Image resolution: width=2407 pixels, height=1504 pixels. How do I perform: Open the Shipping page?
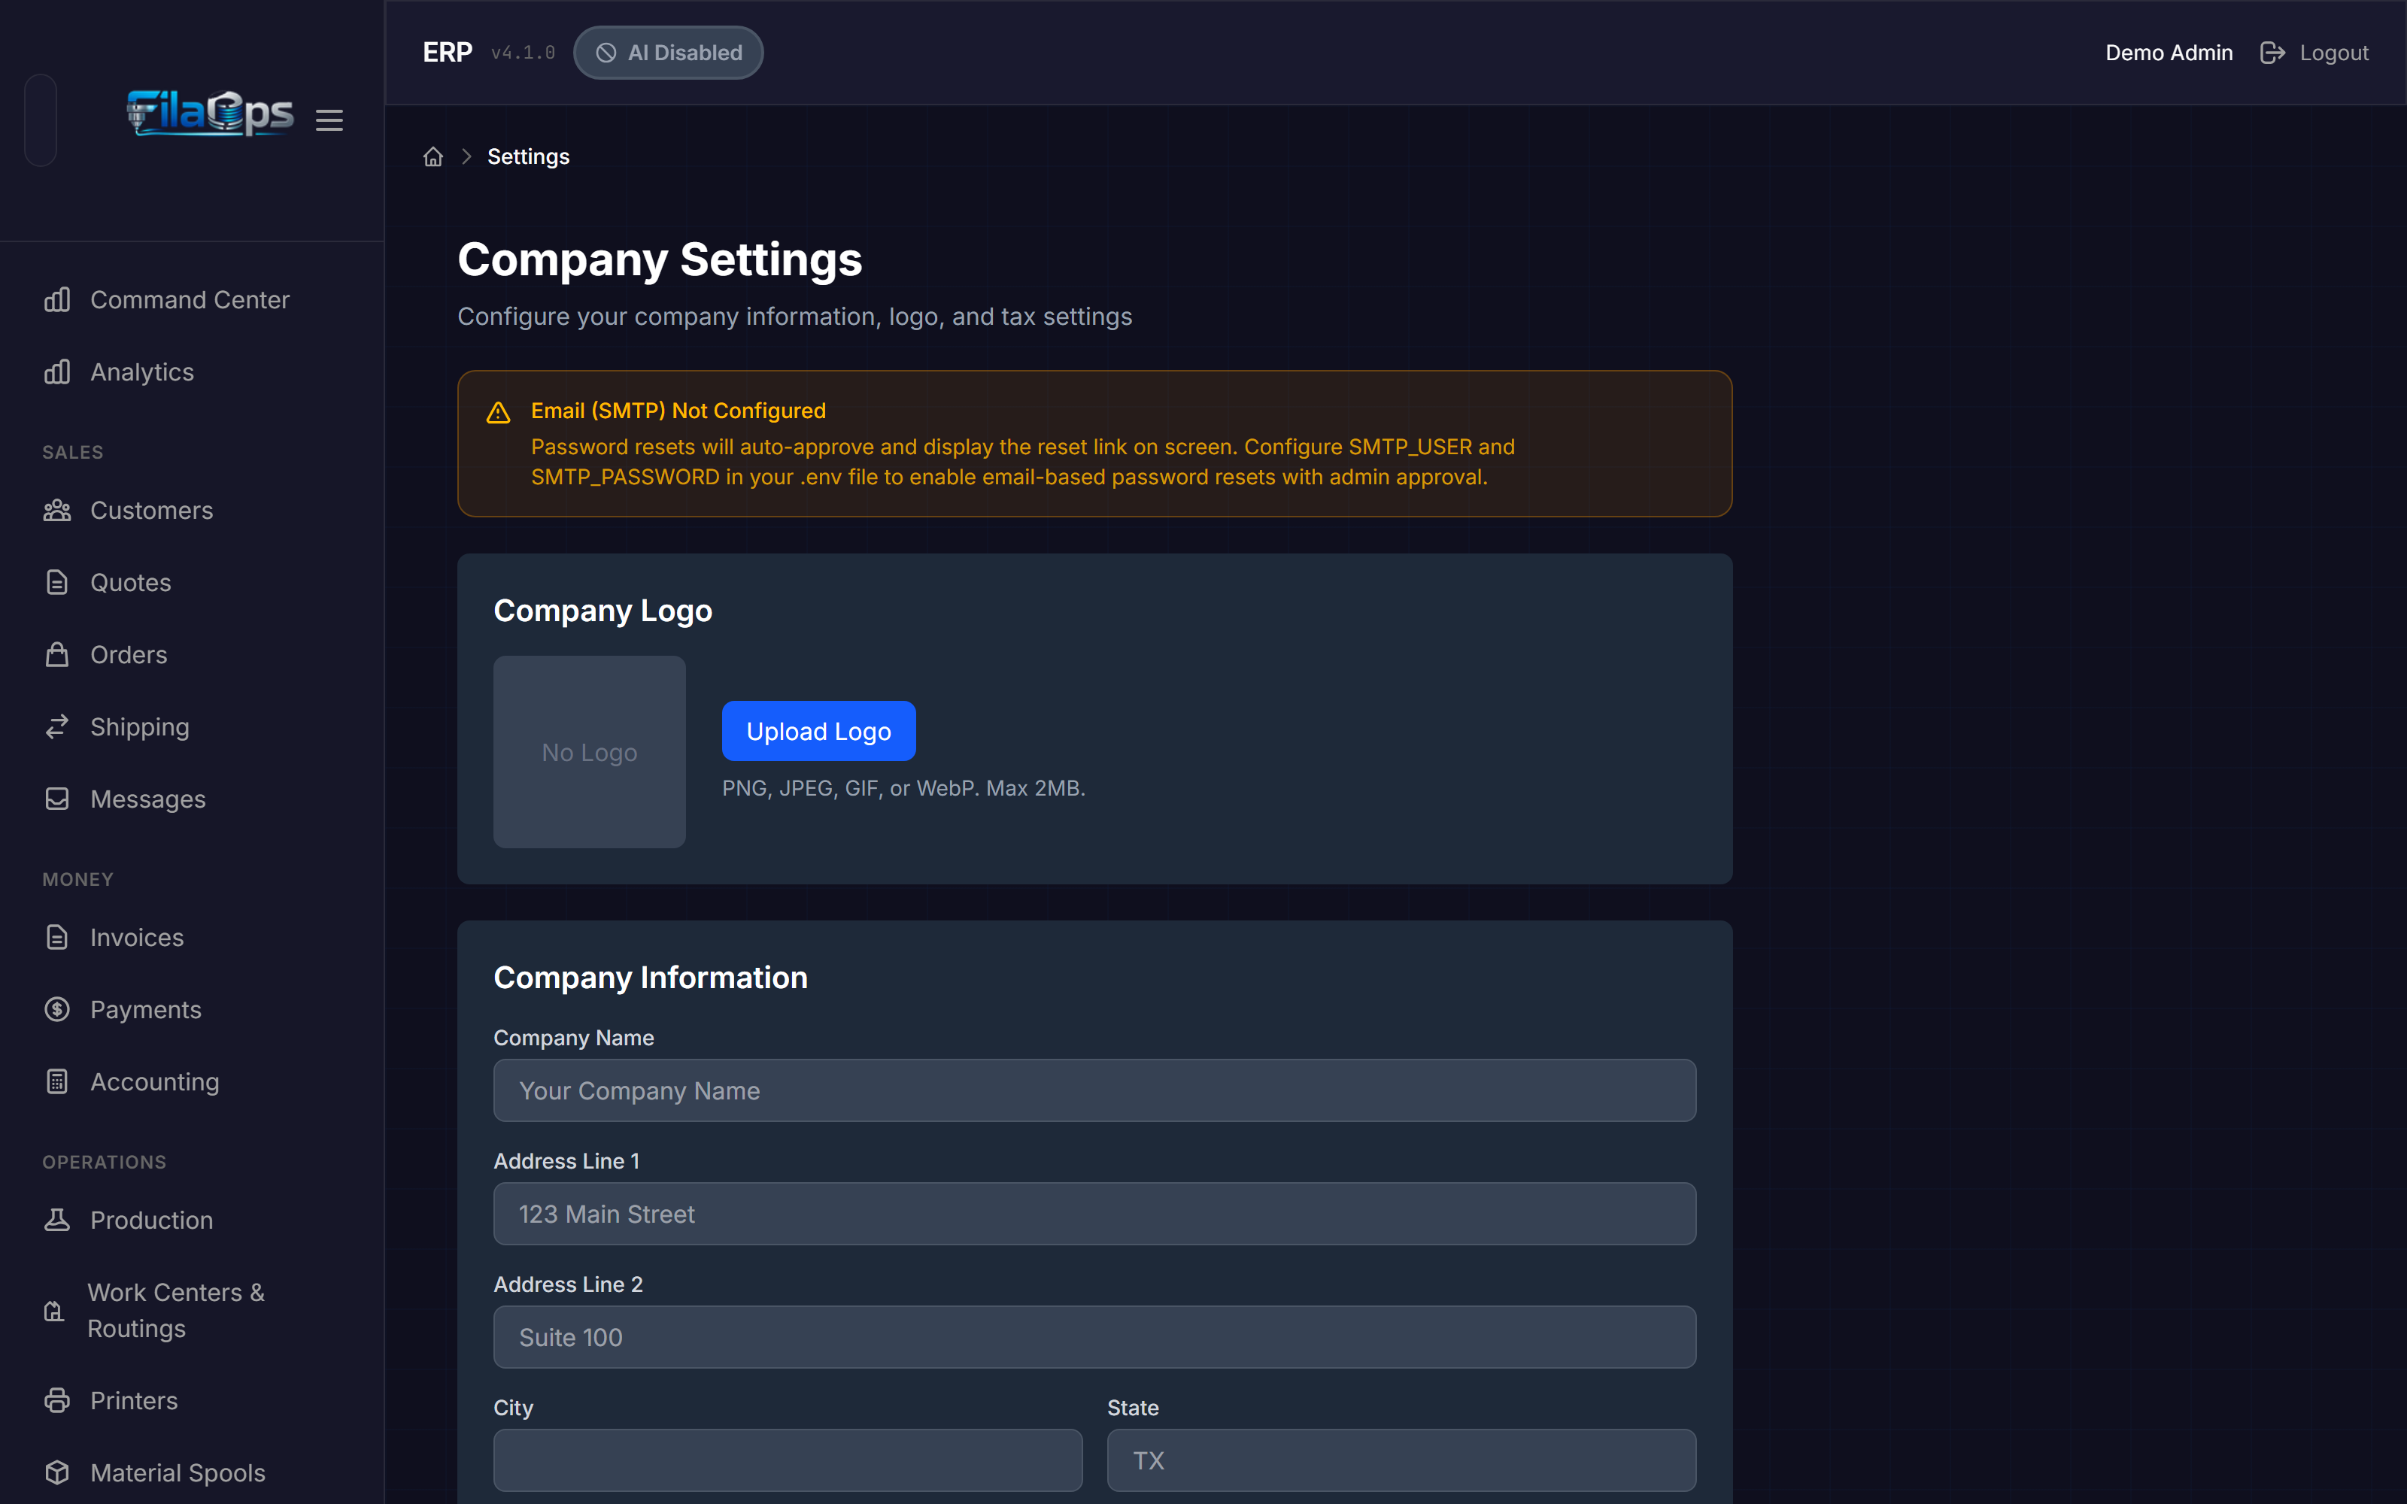[192, 727]
